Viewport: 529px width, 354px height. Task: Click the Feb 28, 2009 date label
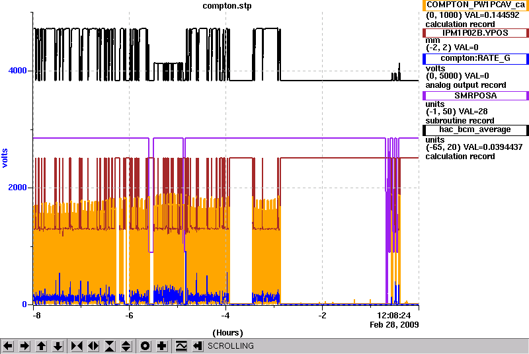coord(394,325)
